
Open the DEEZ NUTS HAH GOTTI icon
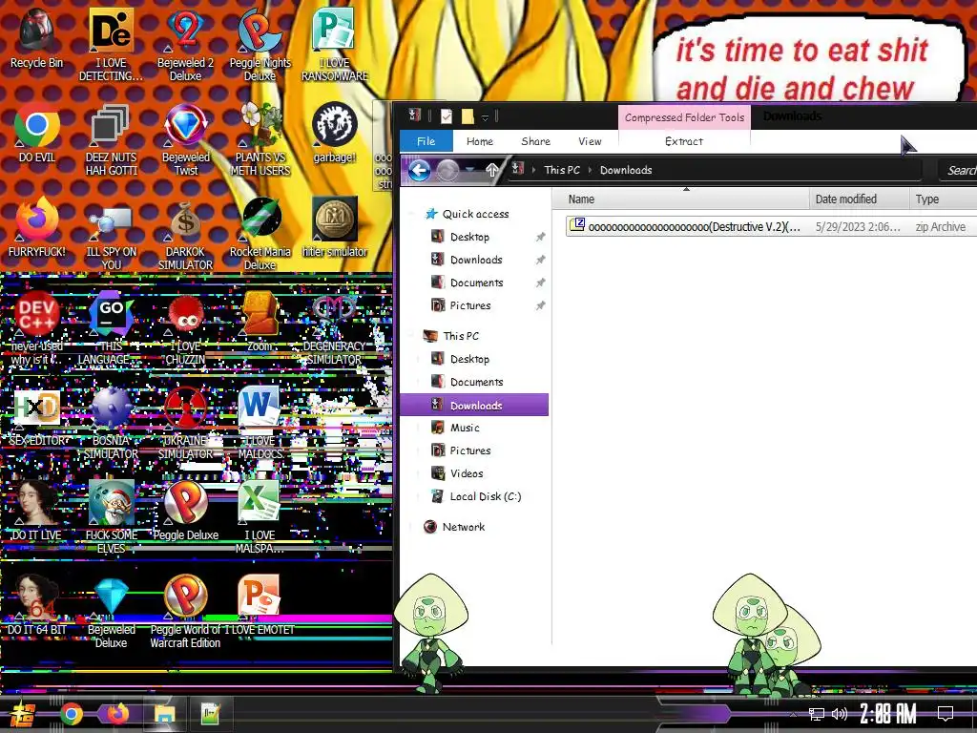click(x=111, y=139)
